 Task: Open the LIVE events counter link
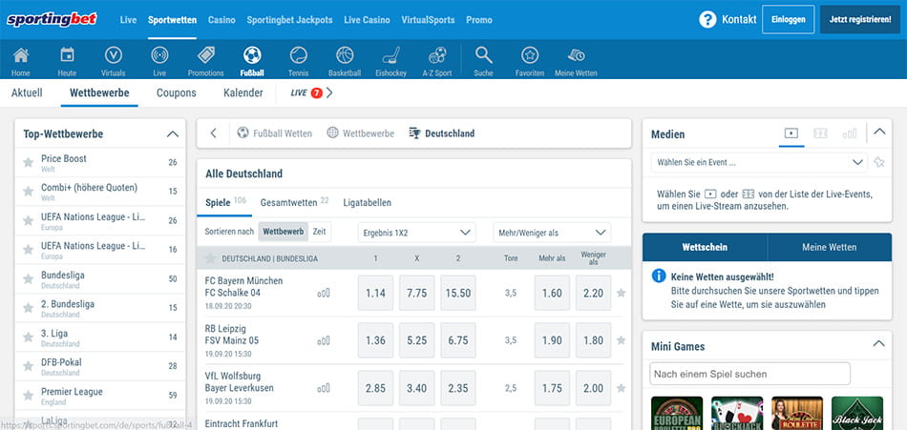(x=306, y=93)
